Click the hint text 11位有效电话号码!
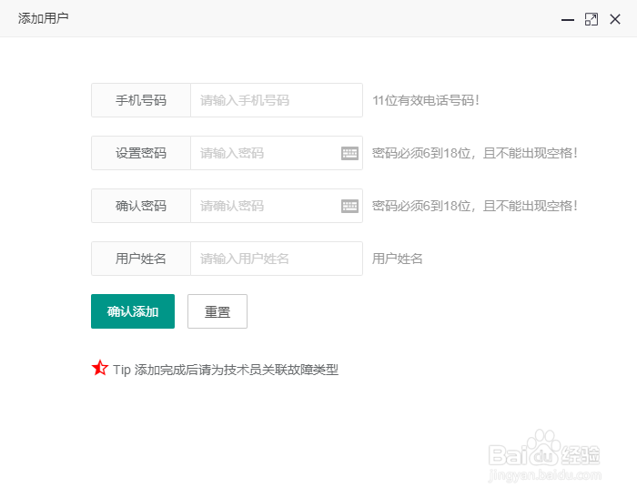 coord(426,100)
